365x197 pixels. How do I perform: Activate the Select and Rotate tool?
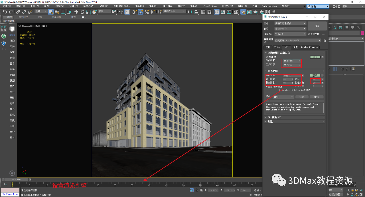click(82, 12)
